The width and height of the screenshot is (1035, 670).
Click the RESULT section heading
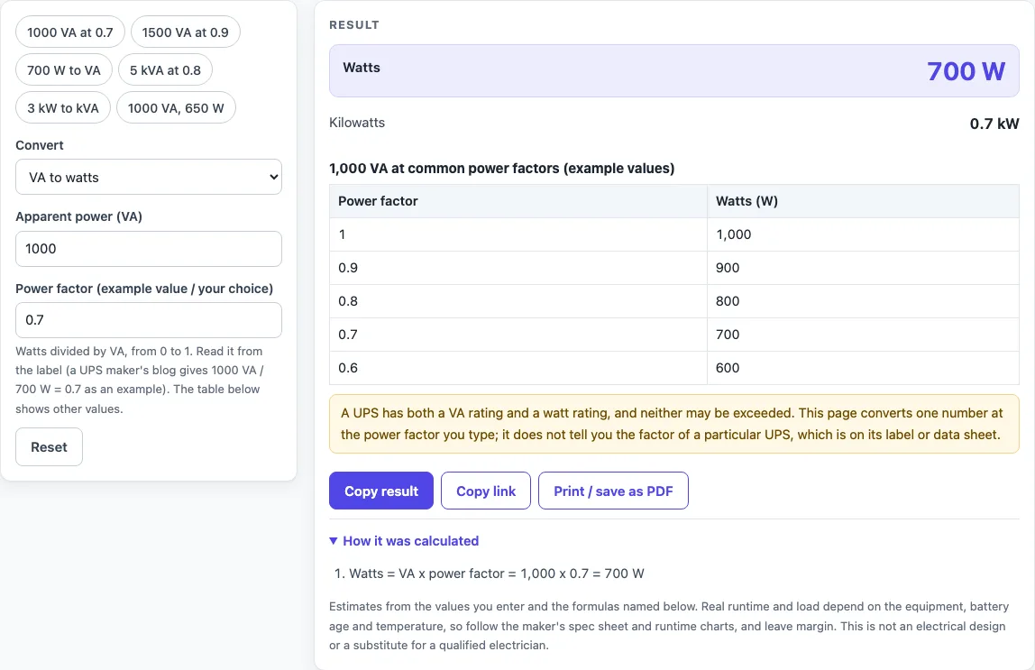354,25
